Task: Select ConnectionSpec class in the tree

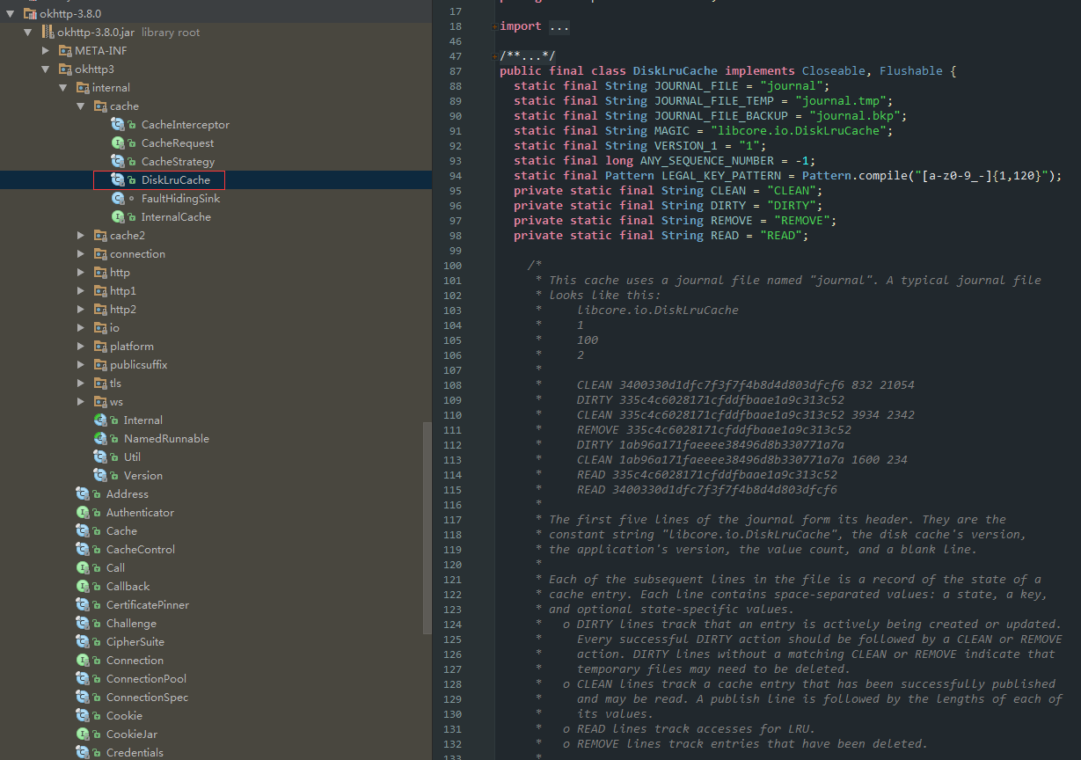Action: [x=147, y=698]
